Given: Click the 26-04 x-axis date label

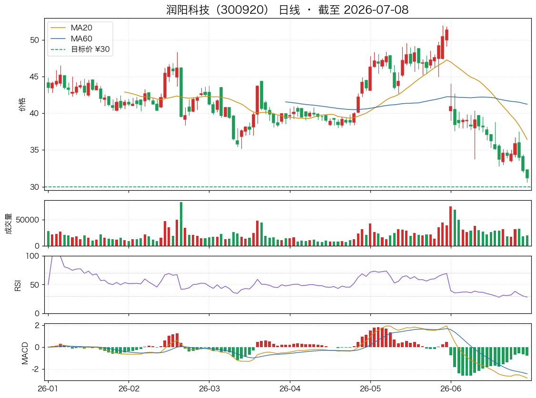Looking at the screenshot, I should point(290,388).
